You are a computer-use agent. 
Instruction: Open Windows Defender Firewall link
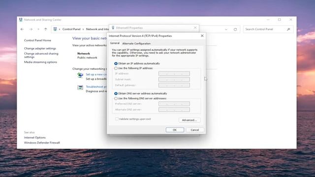point(42,143)
